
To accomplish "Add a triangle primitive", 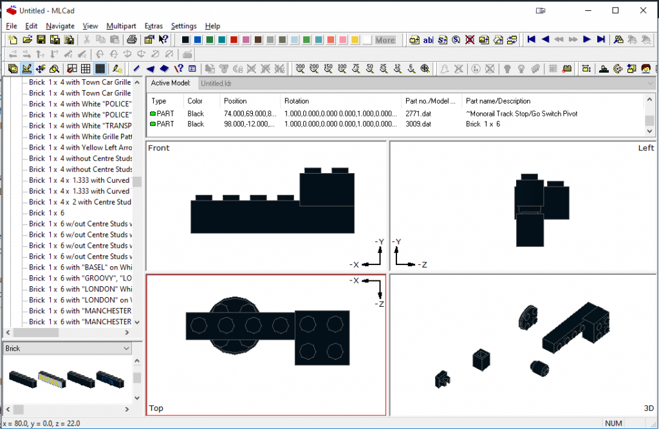I will [150, 68].
